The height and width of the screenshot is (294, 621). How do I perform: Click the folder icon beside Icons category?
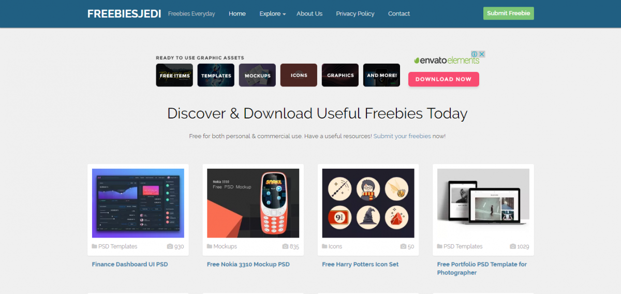tap(324, 246)
